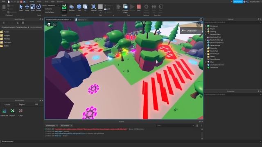
Task: Maximize the viewport with corner icon
Action: [x=201, y=20]
